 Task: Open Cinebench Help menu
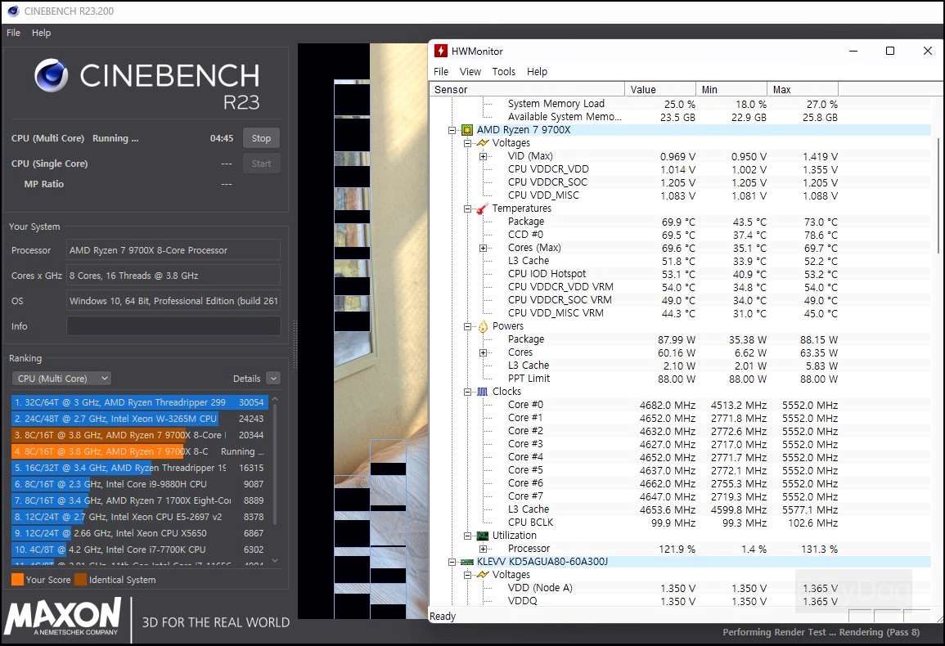coord(41,33)
